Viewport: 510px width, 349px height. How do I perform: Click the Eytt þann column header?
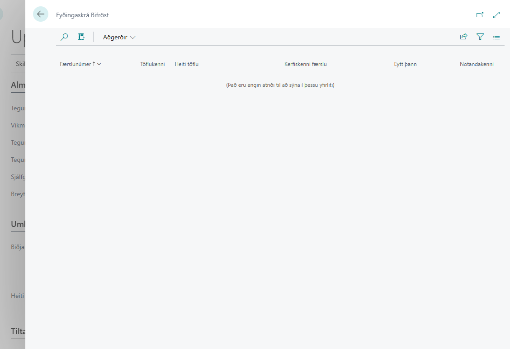pos(405,64)
